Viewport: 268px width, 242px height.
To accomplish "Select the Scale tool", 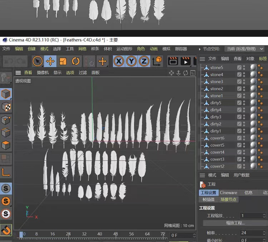I will pos(63,61).
